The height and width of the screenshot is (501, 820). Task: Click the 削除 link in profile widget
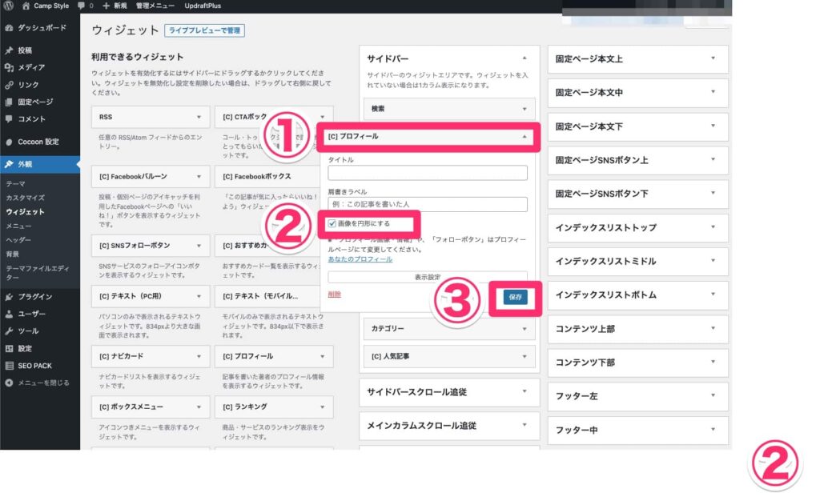click(334, 295)
